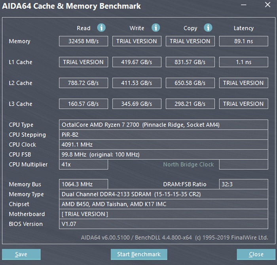Image resolution: width=277 pixels, height=265 pixels.
Task: Select the Memory read value 32458 MB/s
Action: [83, 41]
